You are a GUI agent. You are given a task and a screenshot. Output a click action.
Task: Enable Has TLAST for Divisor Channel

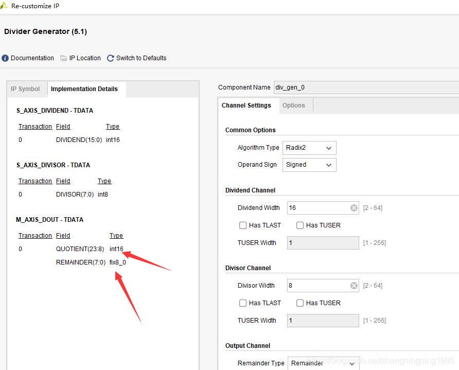[x=243, y=303]
